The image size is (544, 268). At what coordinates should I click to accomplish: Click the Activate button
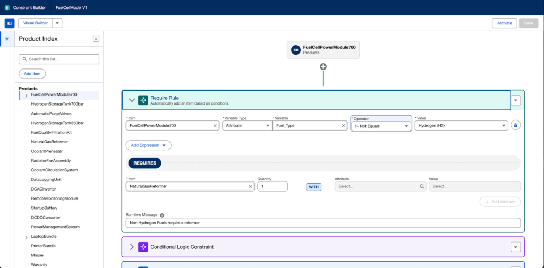[x=505, y=23]
